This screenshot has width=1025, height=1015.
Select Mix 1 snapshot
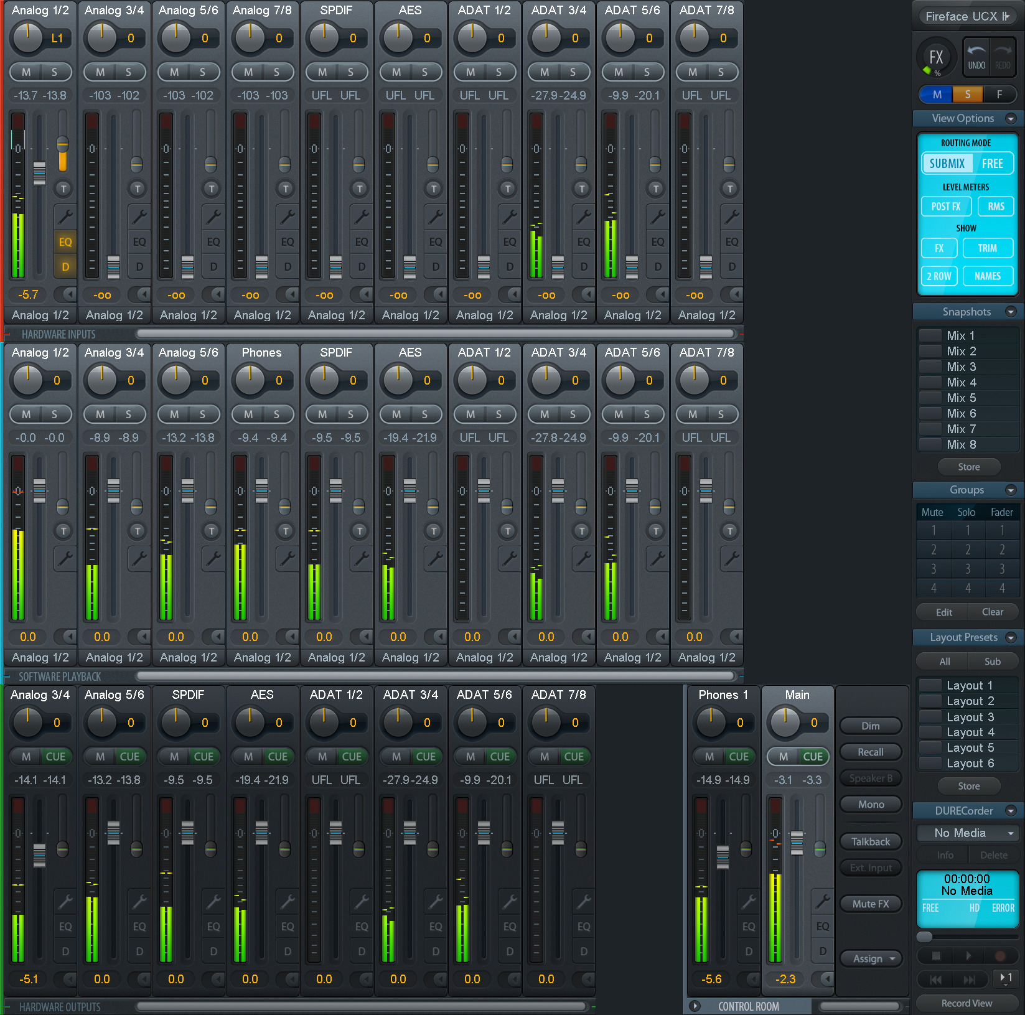coord(968,335)
